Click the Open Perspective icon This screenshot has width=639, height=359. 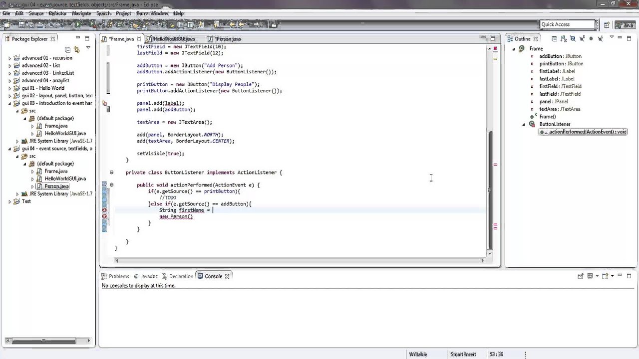coord(607,24)
